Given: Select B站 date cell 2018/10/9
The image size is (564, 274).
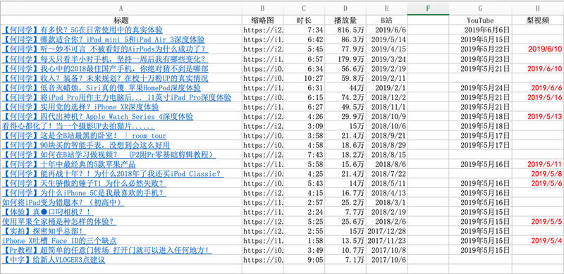Looking at the screenshot, I should click(x=386, y=116).
